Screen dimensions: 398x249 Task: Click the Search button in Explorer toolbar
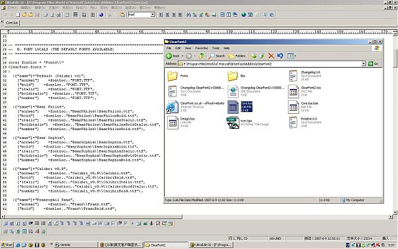pos(217,55)
